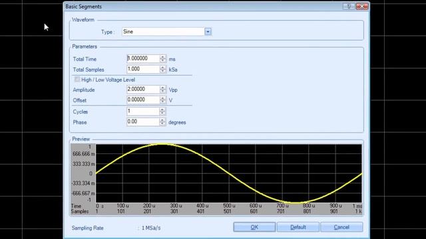This screenshot has height=239, width=426.
Task: Click the '500 u' time axis label
Action: point(229,206)
